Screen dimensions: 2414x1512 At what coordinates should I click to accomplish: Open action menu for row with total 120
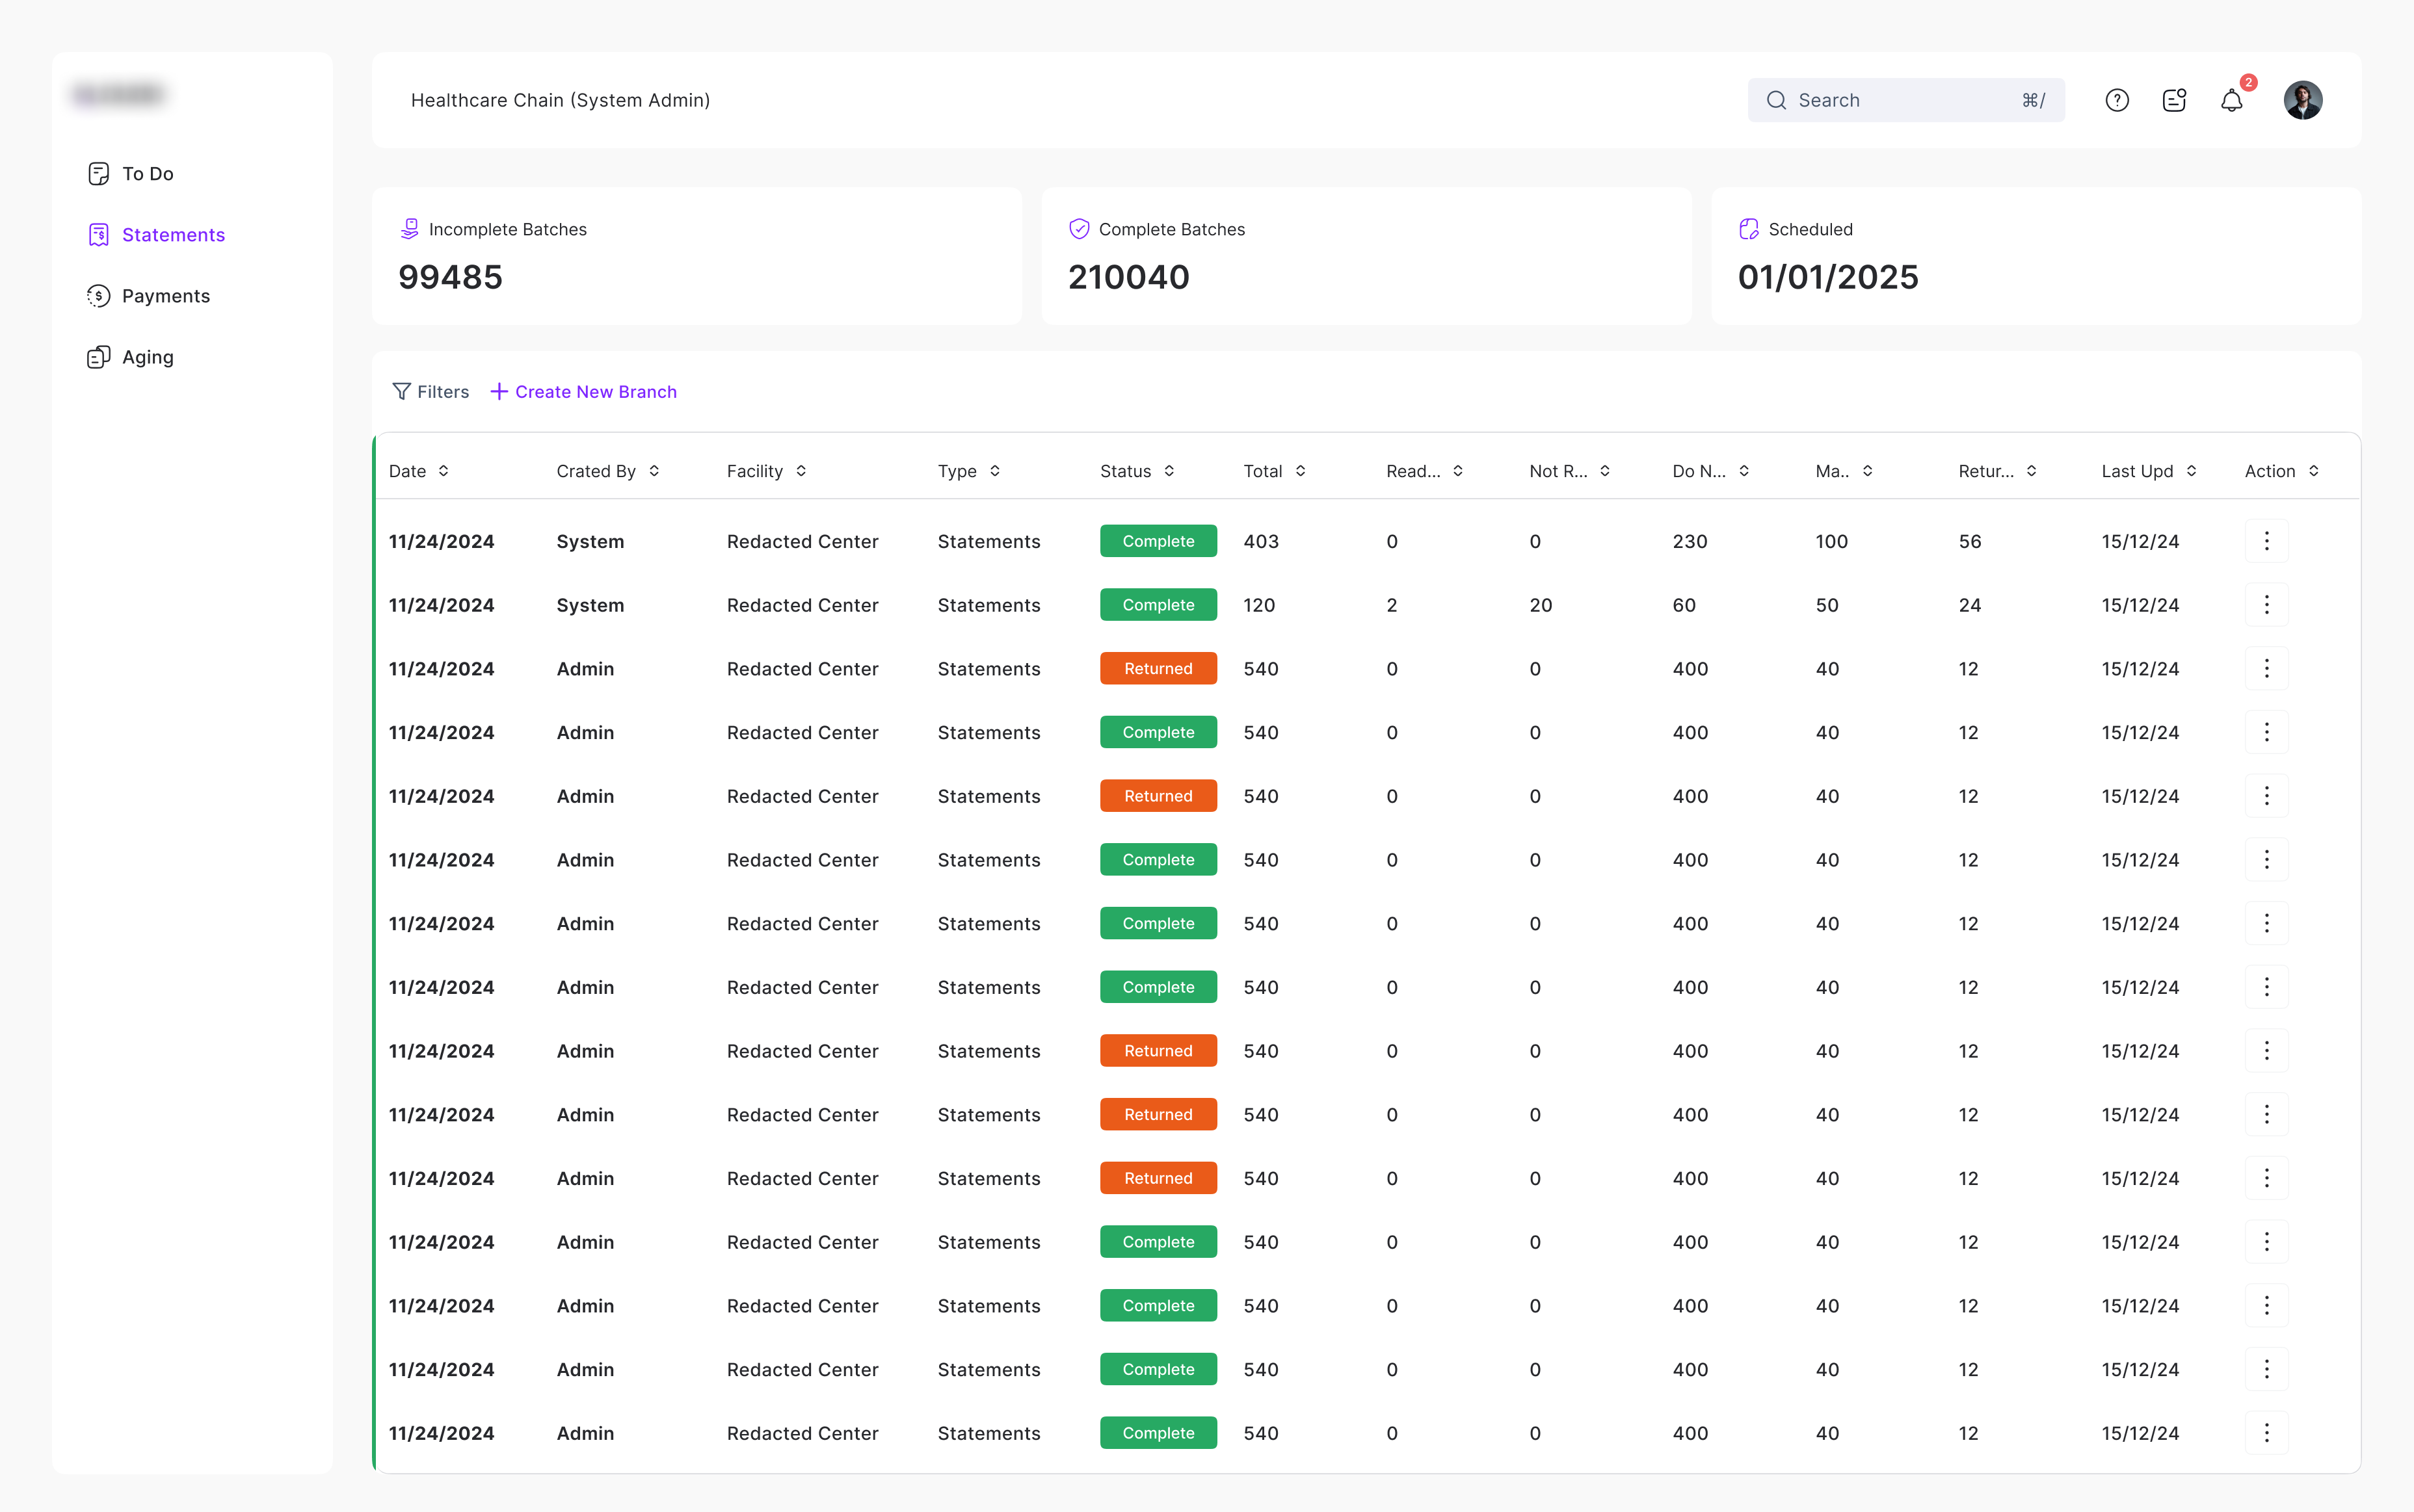coord(2266,605)
